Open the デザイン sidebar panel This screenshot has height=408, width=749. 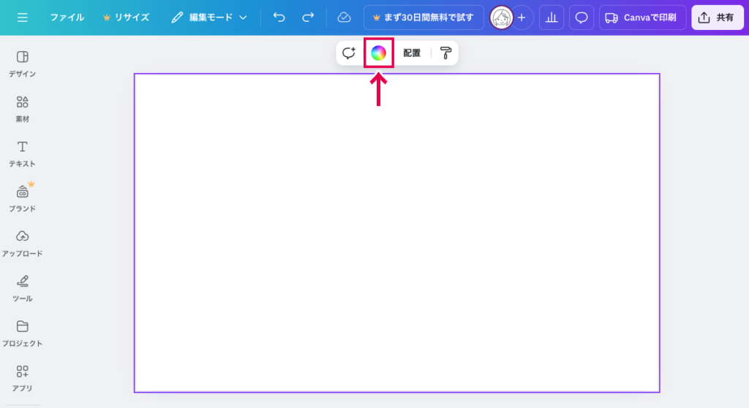tap(22, 64)
